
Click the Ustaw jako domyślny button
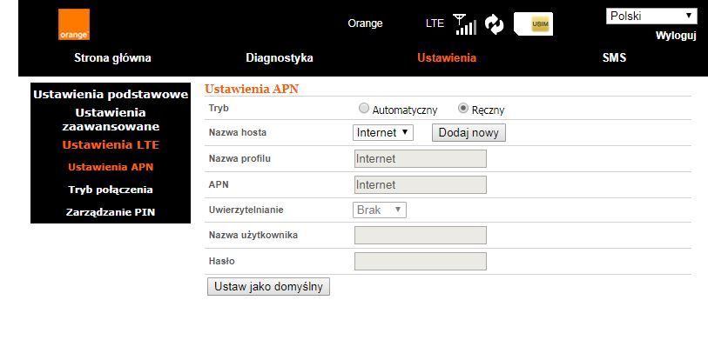point(268,287)
